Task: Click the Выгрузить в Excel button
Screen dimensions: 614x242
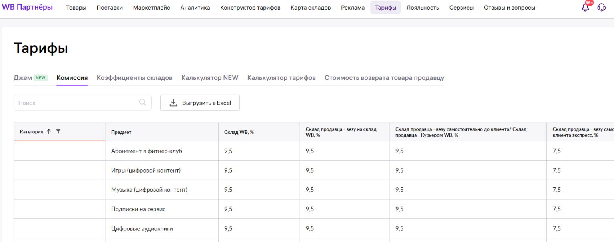Action: click(200, 103)
